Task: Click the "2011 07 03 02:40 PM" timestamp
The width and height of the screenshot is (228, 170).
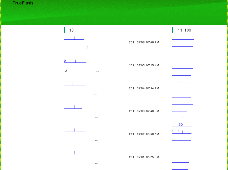Action: [x=144, y=111]
